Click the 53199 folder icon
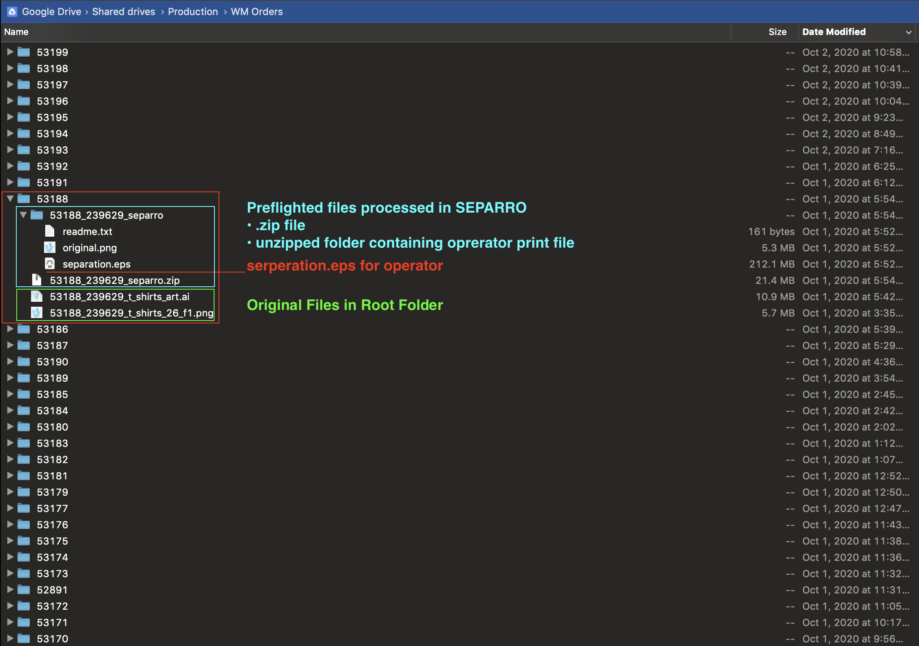Image resolution: width=919 pixels, height=646 pixels. [24, 52]
